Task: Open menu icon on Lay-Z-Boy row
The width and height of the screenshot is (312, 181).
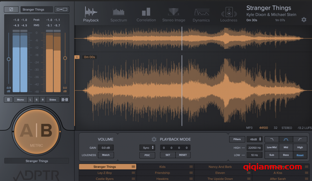Action: tap(133, 173)
